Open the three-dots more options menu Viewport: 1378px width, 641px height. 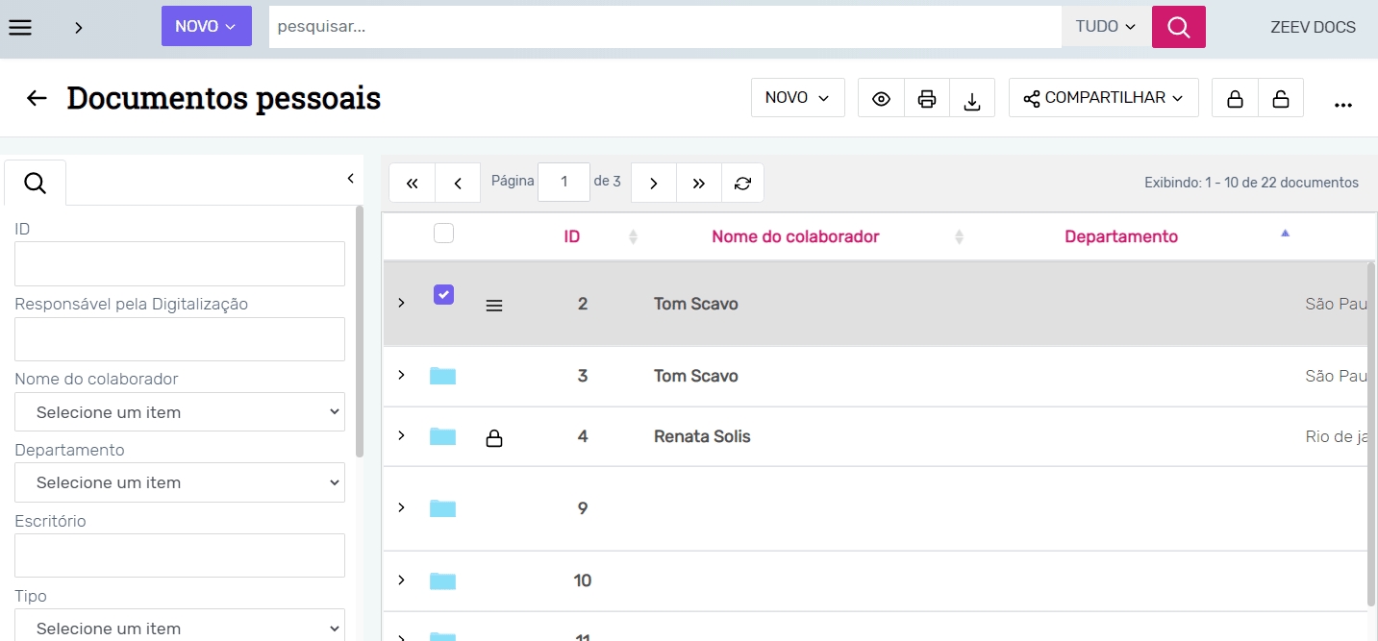pyautogui.click(x=1343, y=103)
